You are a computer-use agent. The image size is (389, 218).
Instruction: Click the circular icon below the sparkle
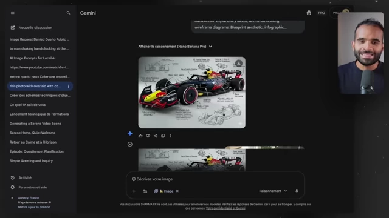click(x=129, y=144)
